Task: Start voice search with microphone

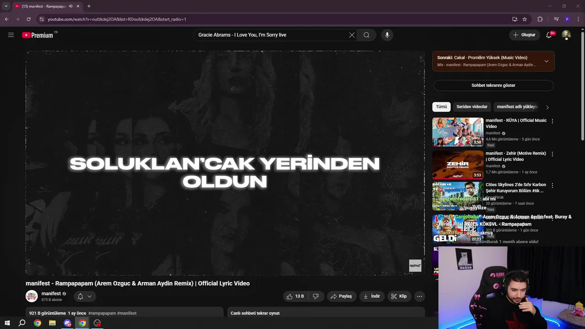Action: click(387, 35)
